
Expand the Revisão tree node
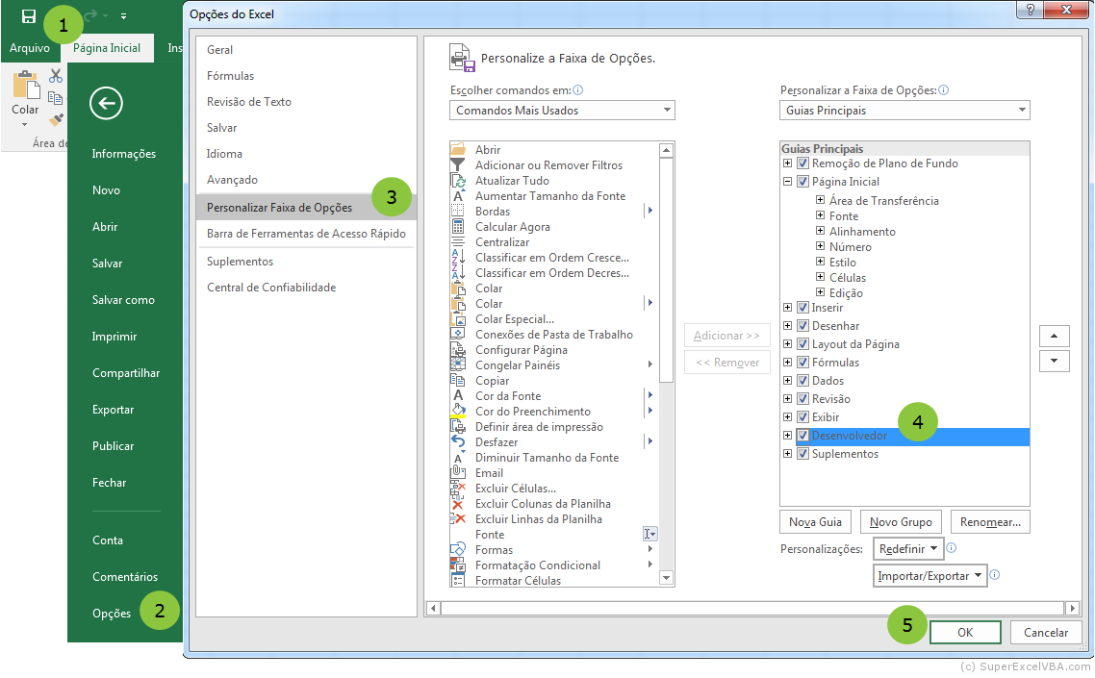[x=787, y=399]
